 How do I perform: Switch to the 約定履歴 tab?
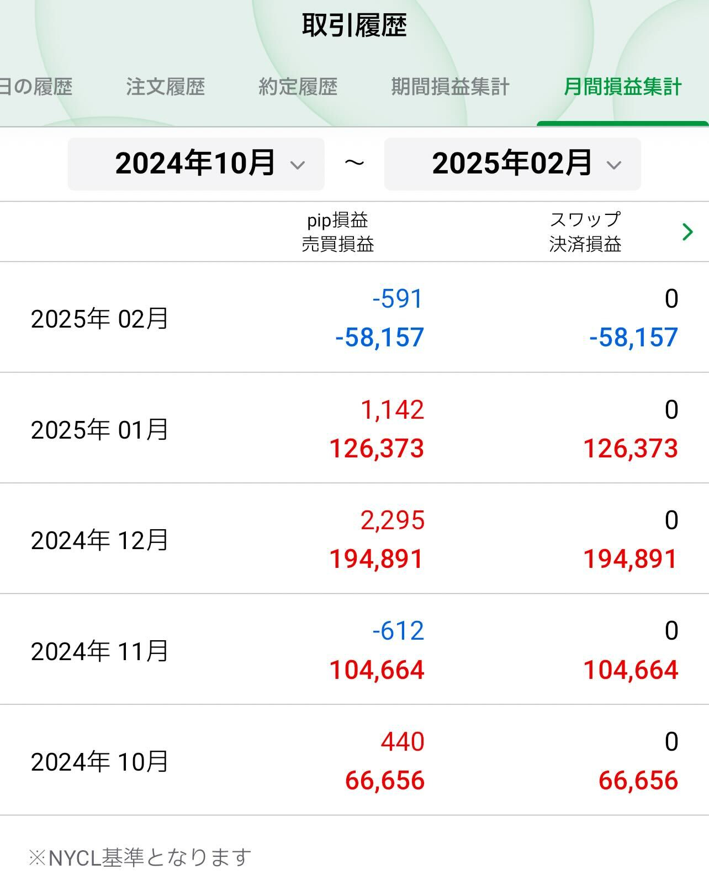click(x=298, y=87)
